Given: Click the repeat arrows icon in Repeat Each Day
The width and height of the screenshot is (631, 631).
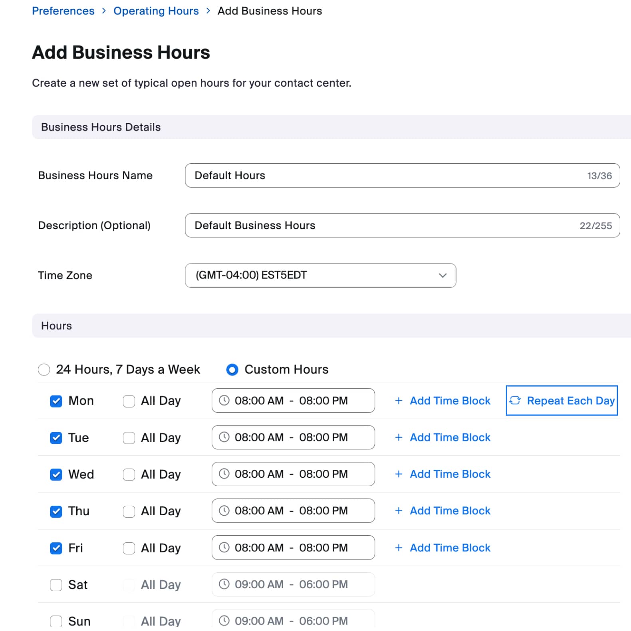Looking at the screenshot, I should 515,400.
